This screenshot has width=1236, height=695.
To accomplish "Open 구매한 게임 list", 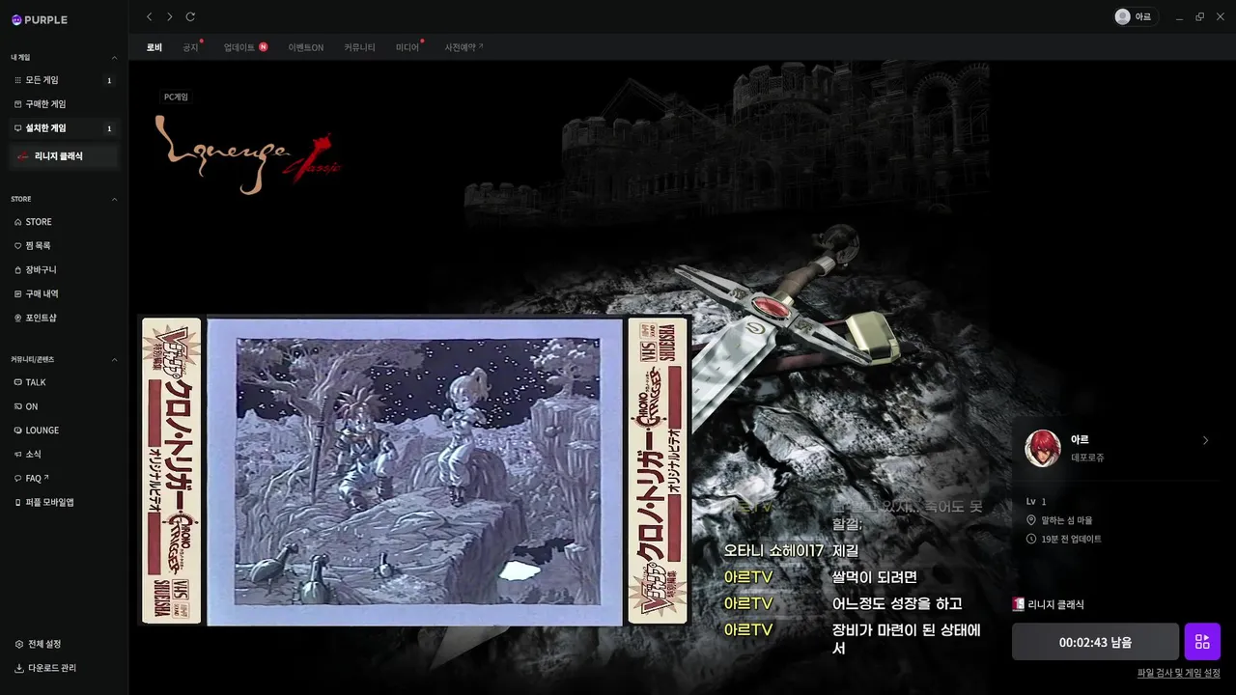I will pyautogui.click(x=64, y=104).
